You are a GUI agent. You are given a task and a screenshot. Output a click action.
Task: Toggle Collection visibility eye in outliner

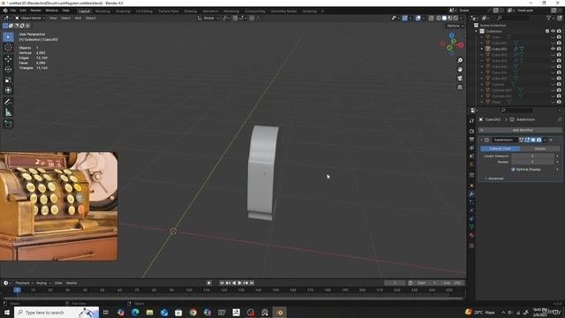click(x=554, y=32)
